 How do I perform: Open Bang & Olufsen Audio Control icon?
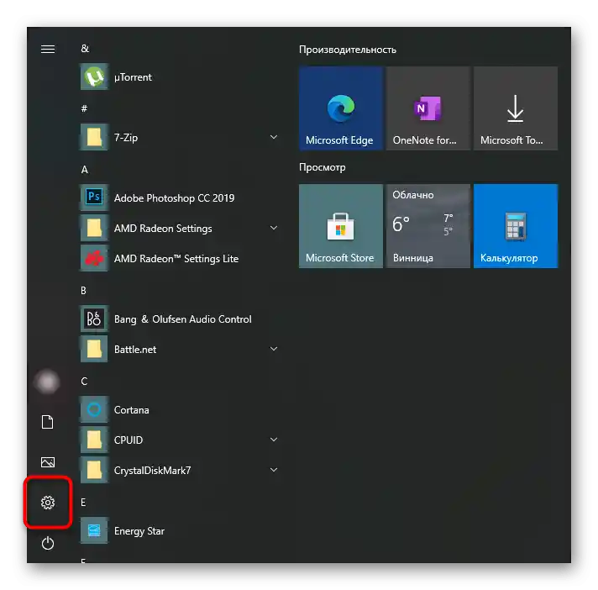point(94,319)
